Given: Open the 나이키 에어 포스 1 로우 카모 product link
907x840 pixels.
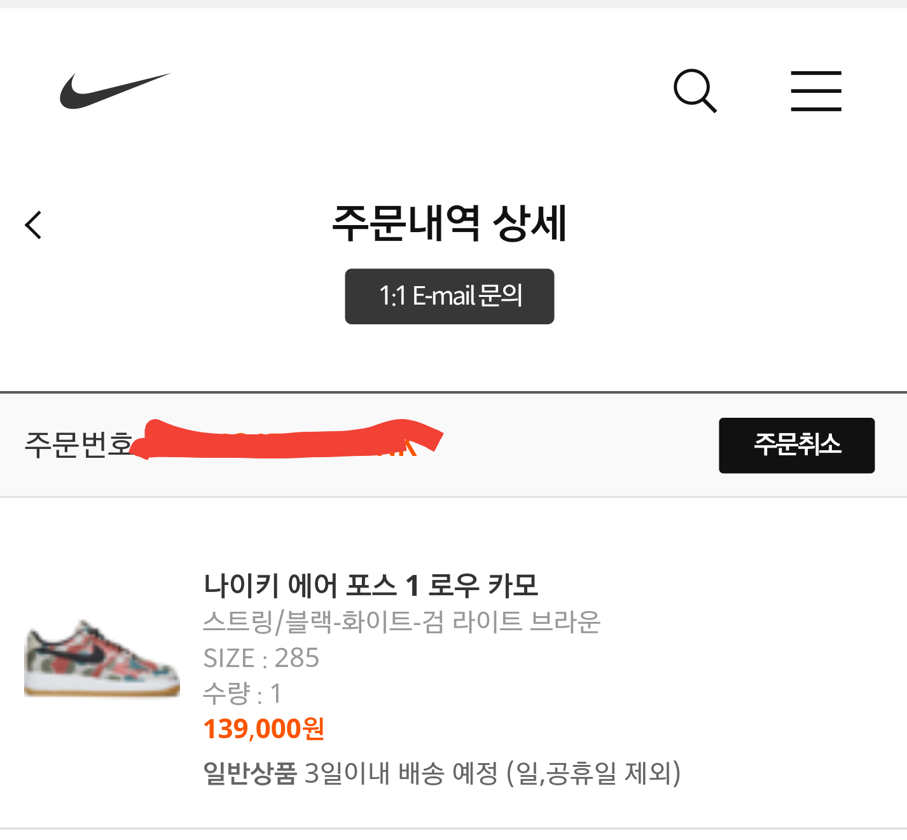Looking at the screenshot, I should [x=371, y=585].
